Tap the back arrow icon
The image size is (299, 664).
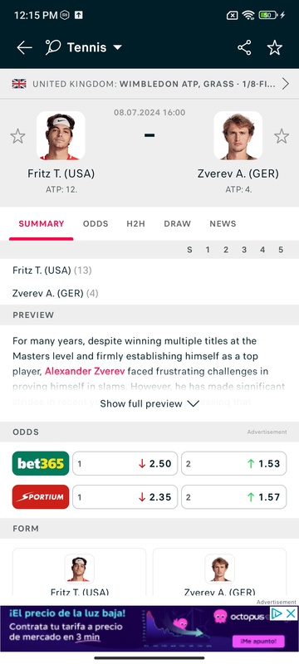(x=24, y=47)
